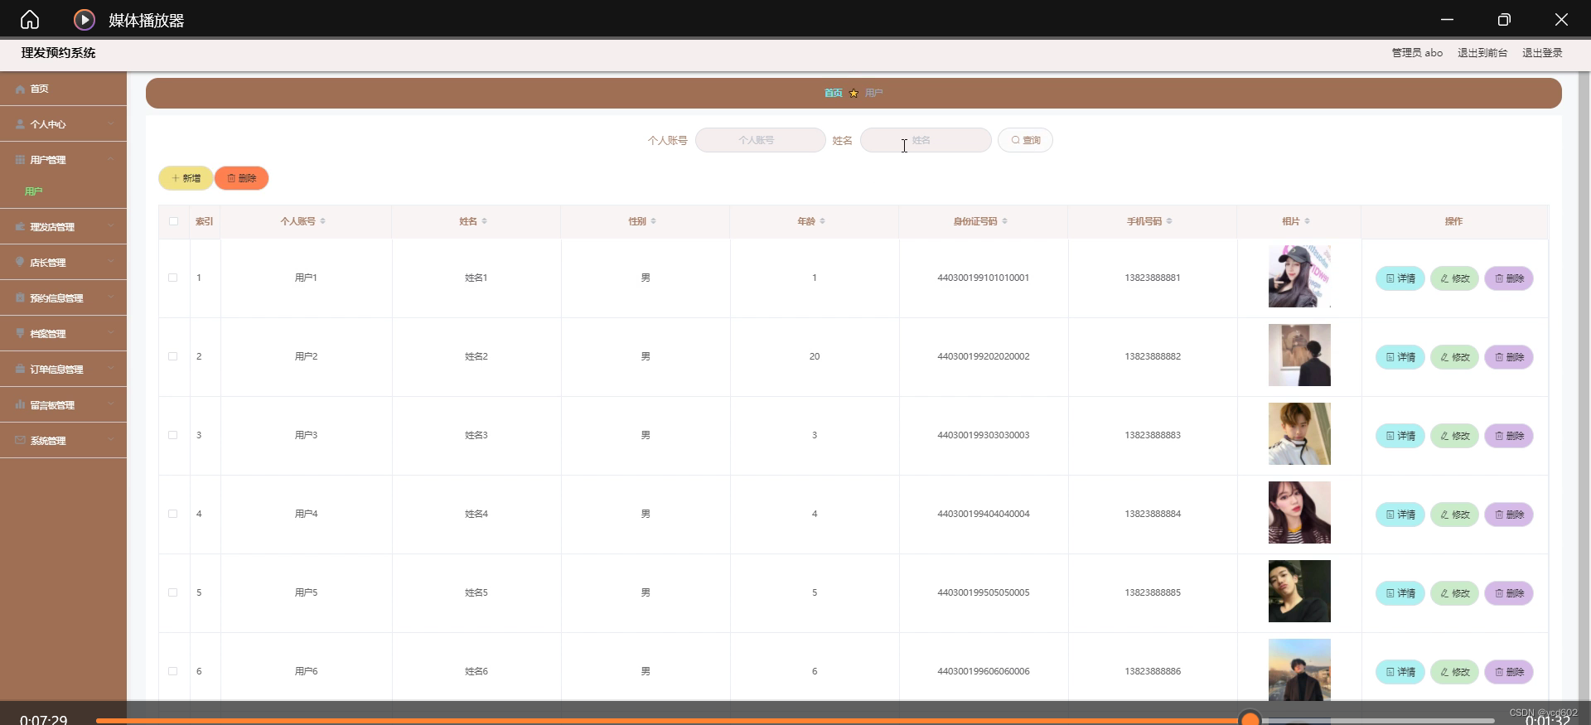The image size is (1591, 725).
Task: Click 修改 for 用户1
Action: point(1454,278)
